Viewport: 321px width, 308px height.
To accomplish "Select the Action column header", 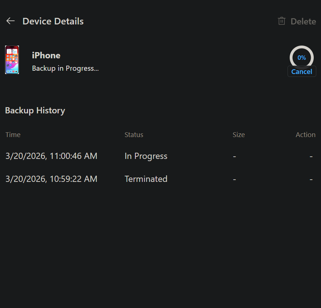I will click(x=305, y=135).
